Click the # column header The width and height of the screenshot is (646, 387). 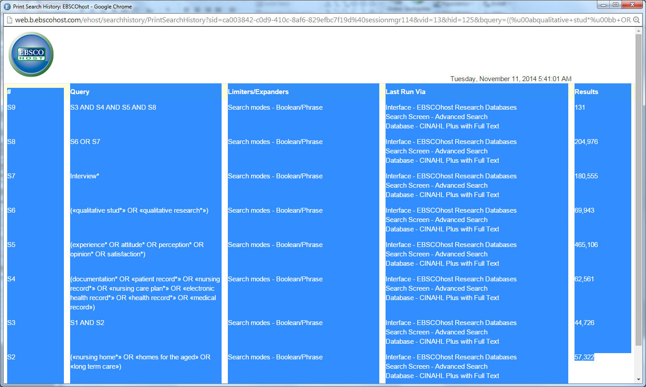click(x=9, y=92)
